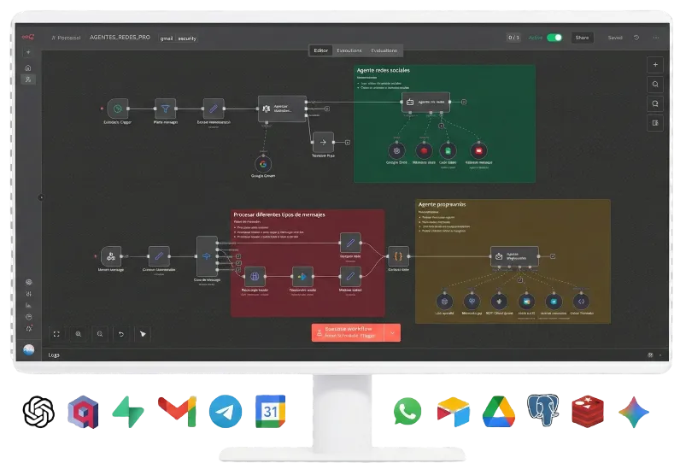Viewport: 680px width, 475px height.
Task: Click the workflow name AGENTES_REDES_PRO
Action: pos(120,38)
